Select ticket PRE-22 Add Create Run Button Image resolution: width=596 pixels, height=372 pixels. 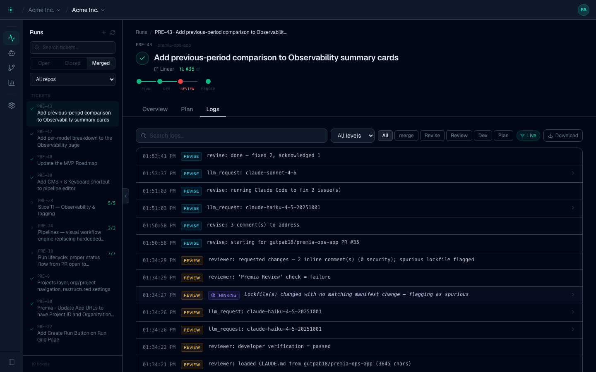(x=72, y=333)
